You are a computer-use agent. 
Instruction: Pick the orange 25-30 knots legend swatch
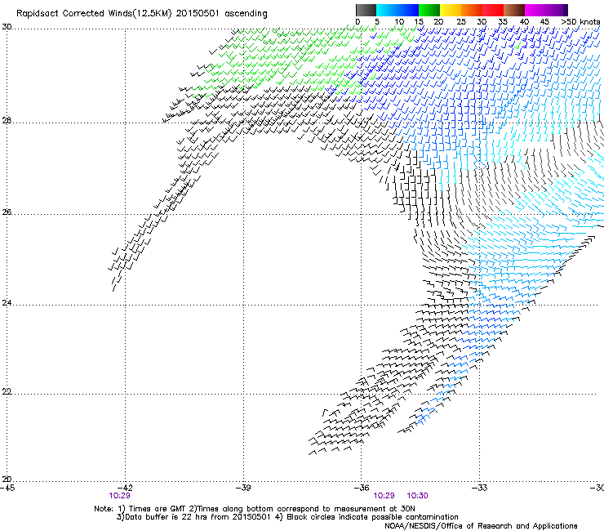(x=472, y=10)
